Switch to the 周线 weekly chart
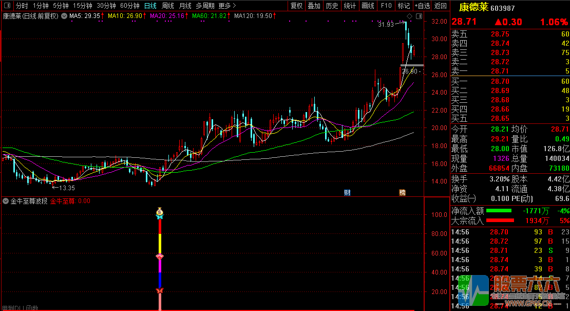Screen dimensions: 570x311 tap(168, 6)
